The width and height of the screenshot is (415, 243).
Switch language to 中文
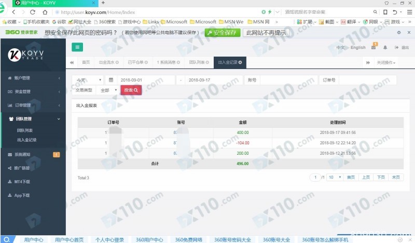tap(340, 47)
